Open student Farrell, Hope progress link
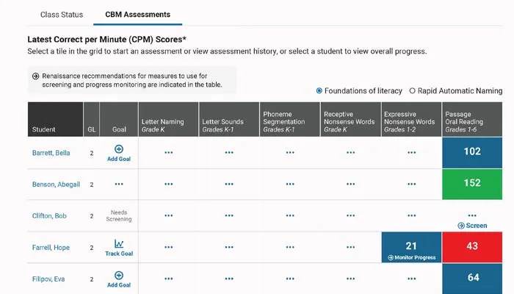The height and width of the screenshot is (294, 514). [x=51, y=248]
